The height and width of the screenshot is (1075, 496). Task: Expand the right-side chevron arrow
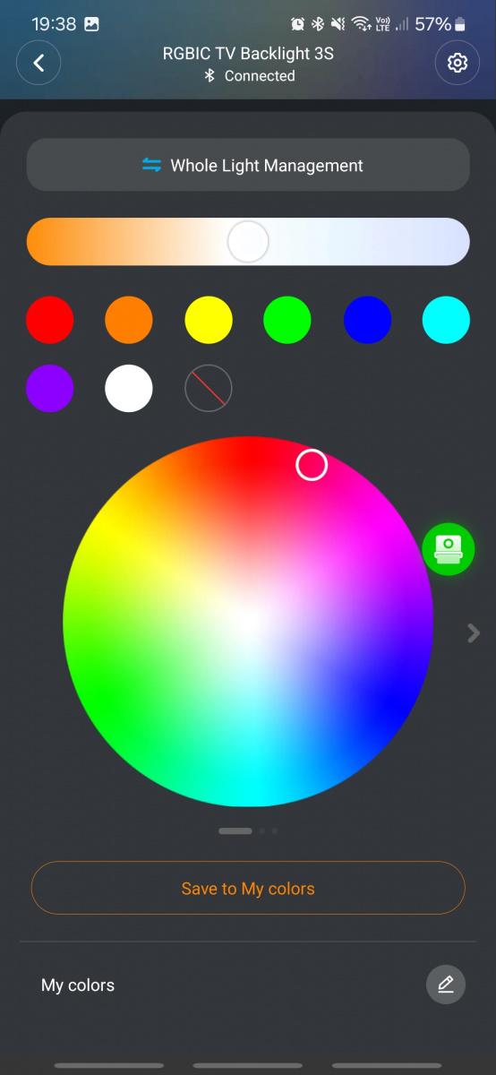click(x=474, y=633)
